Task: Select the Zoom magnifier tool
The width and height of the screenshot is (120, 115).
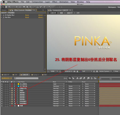Action: coord(10,7)
